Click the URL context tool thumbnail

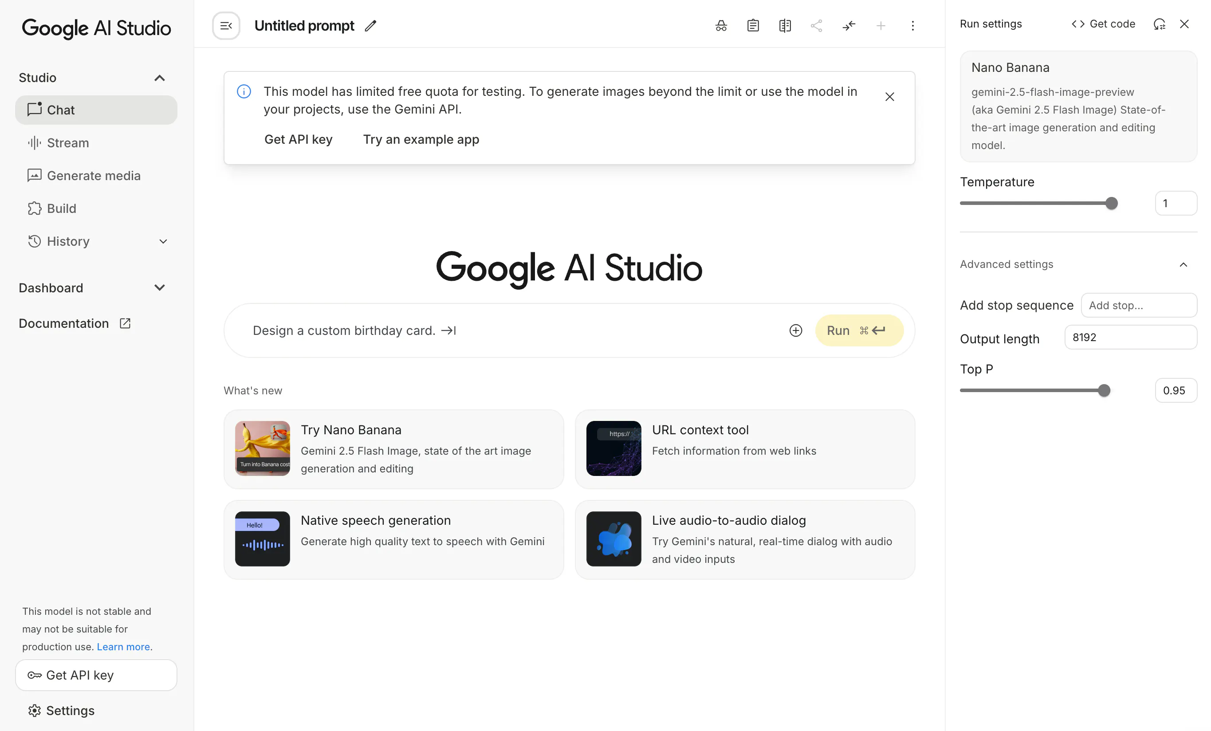[614, 448]
